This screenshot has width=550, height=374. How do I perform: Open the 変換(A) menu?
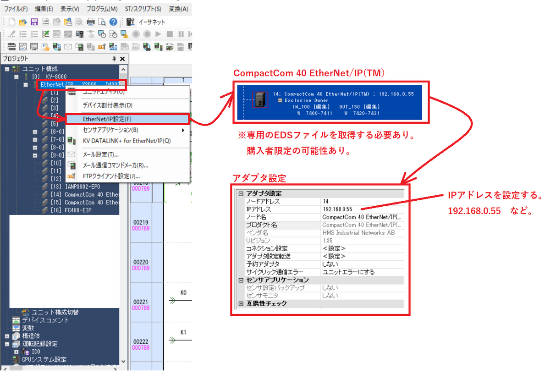[x=178, y=9]
